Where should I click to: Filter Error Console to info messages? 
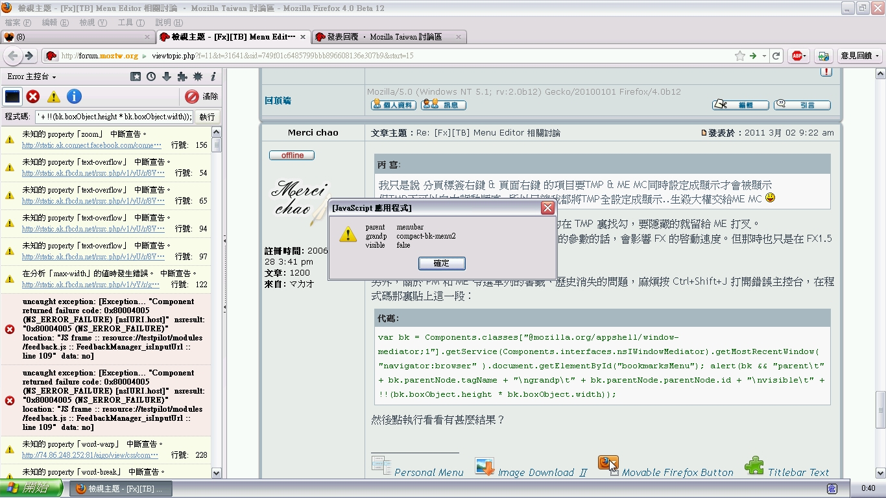[75, 97]
